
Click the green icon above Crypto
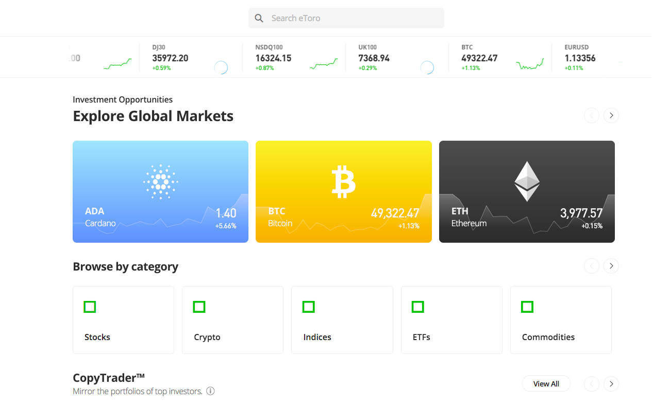199,307
